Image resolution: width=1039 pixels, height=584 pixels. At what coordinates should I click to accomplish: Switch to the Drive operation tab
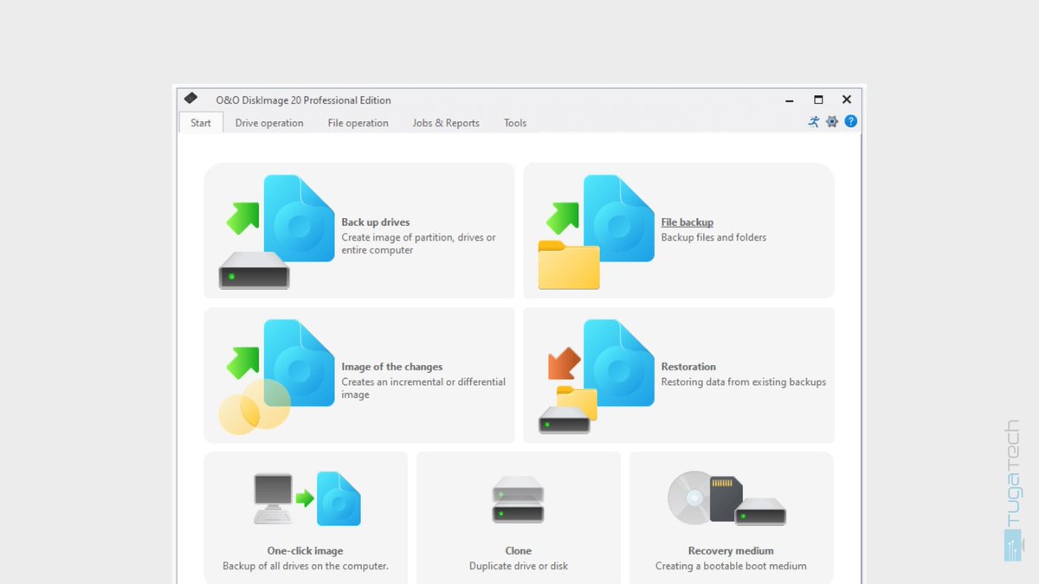[269, 123]
